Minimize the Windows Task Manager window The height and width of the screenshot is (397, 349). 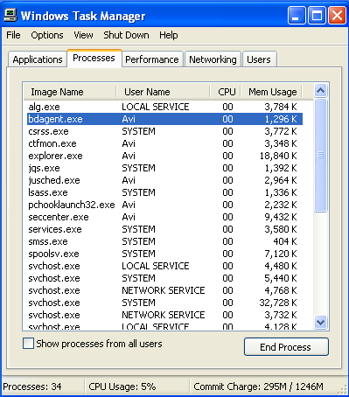coord(297,16)
